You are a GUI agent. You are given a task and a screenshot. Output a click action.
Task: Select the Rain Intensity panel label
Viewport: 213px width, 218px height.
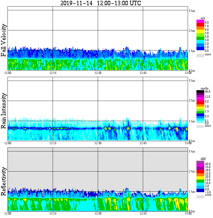coord(4,111)
